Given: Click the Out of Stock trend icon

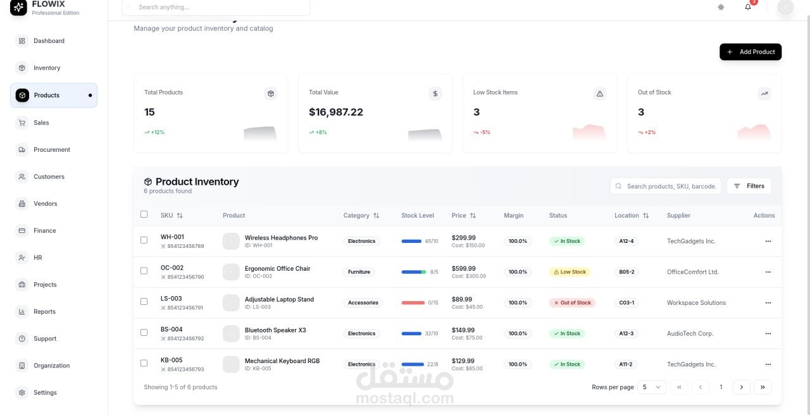Looking at the screenshot, I should (x=764, y=94).
